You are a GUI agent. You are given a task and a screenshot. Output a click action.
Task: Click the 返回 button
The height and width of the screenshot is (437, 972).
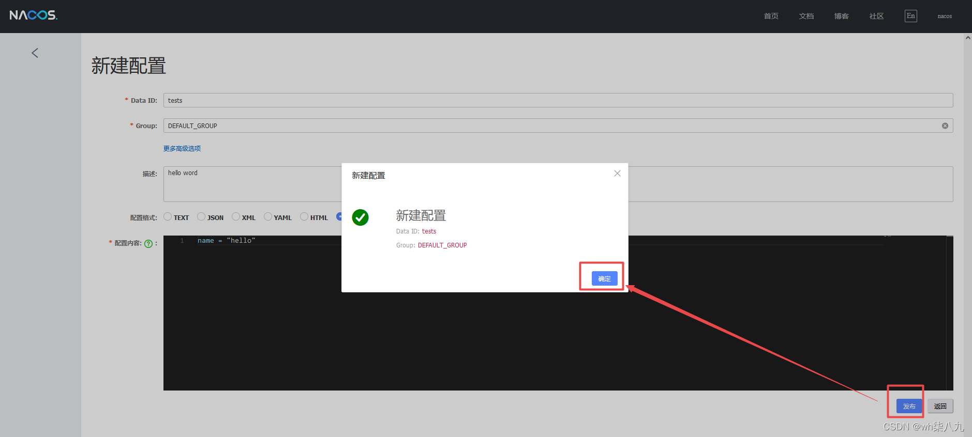pyautogui.click(x=940, y=406)
